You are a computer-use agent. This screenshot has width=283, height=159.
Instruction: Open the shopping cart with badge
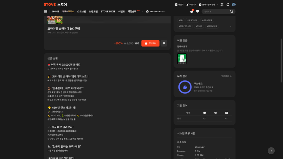[192, 11]
